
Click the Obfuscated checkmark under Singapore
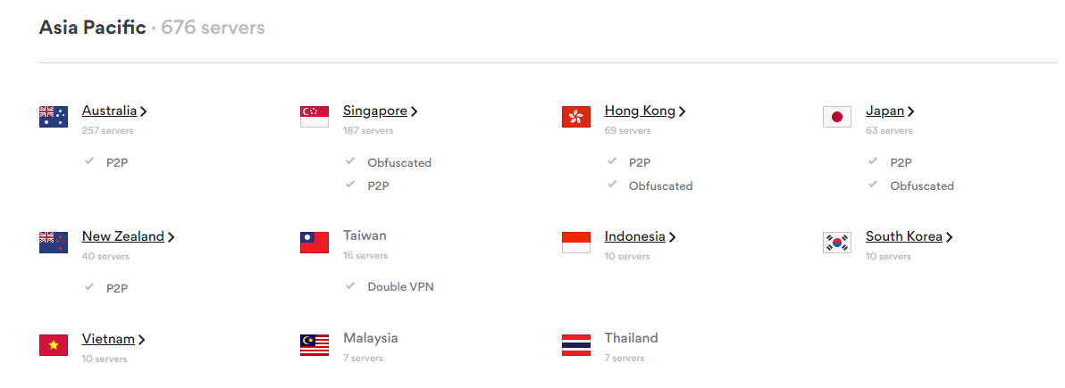[350, 161]
